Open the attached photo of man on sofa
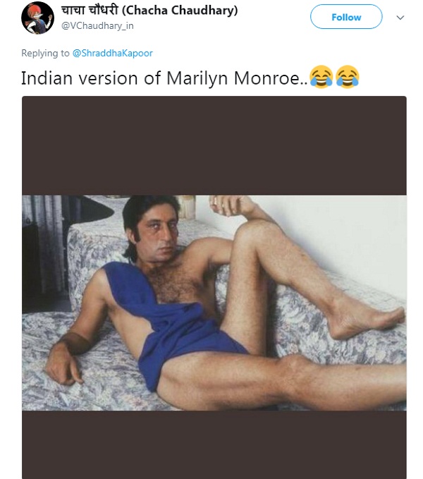The height and width of the screenshot is (479, 423). click(x=214, y=303)
